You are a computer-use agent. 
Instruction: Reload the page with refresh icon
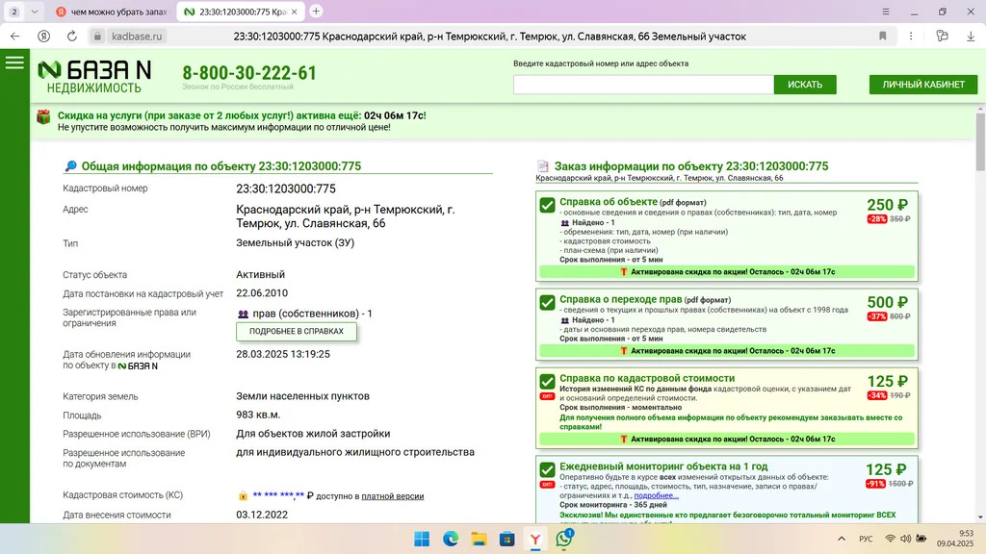[71, 37]
